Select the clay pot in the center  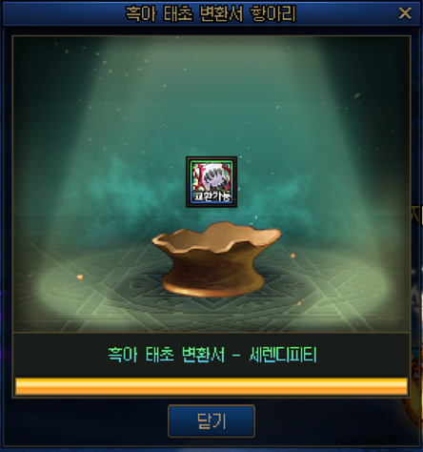(216, 259)
